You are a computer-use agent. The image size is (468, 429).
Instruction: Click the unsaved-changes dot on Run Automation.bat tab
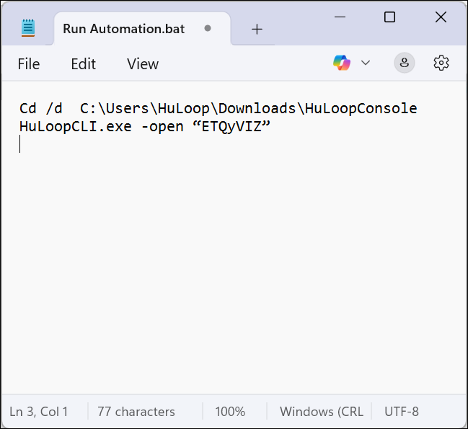tap(208, 29)
